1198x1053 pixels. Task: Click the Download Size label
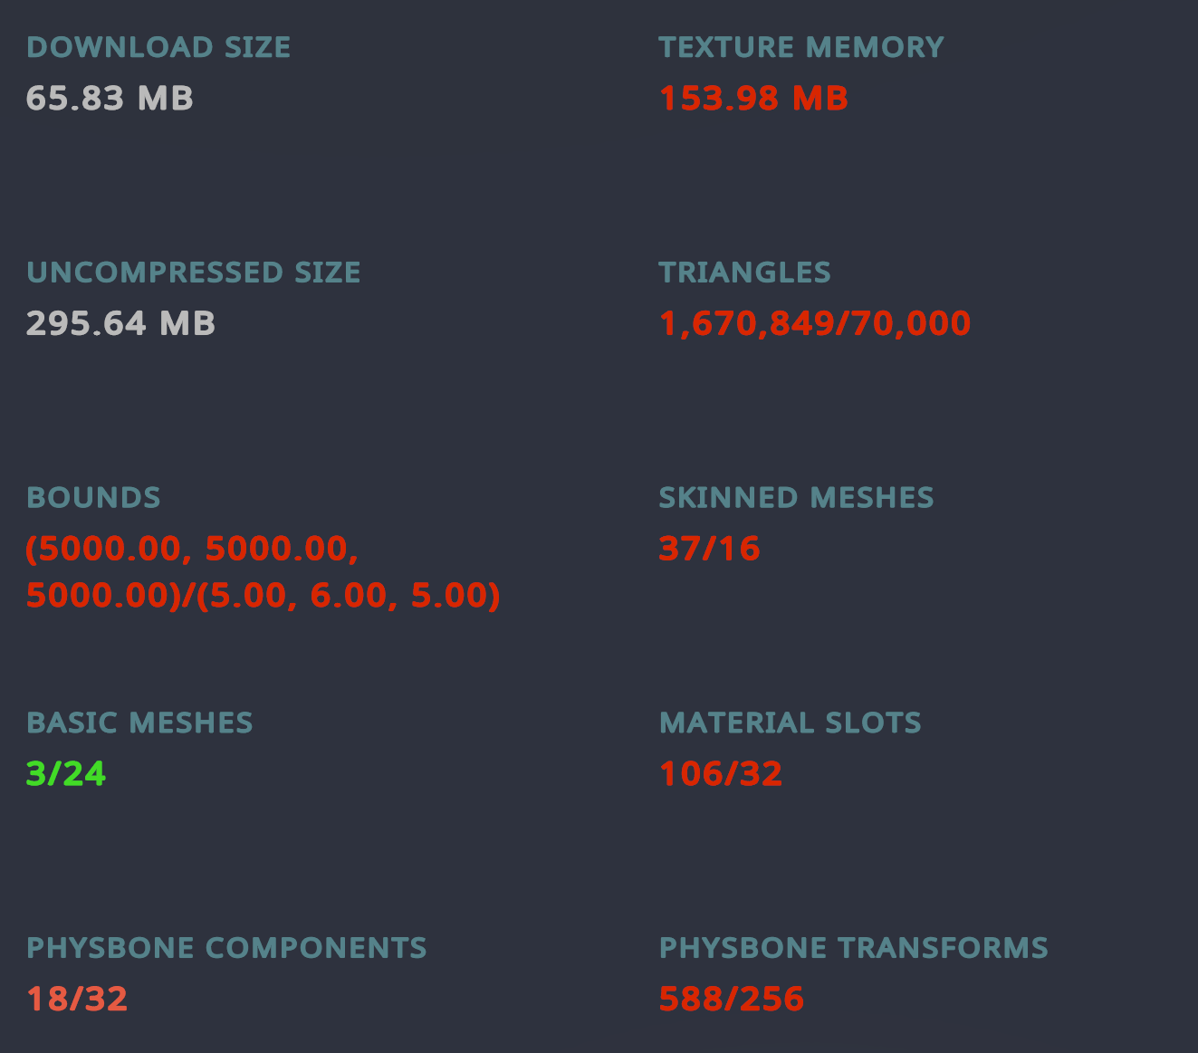[158, 47]
